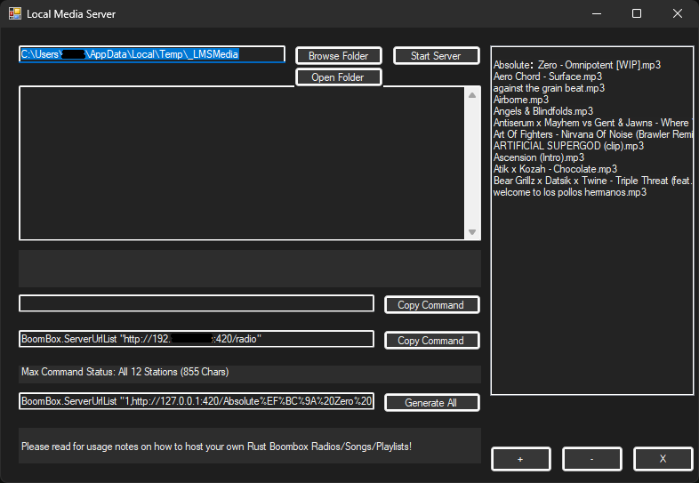Copy Command next to the empty field
The height and width of the screenshot is (483, 699).
431,304
